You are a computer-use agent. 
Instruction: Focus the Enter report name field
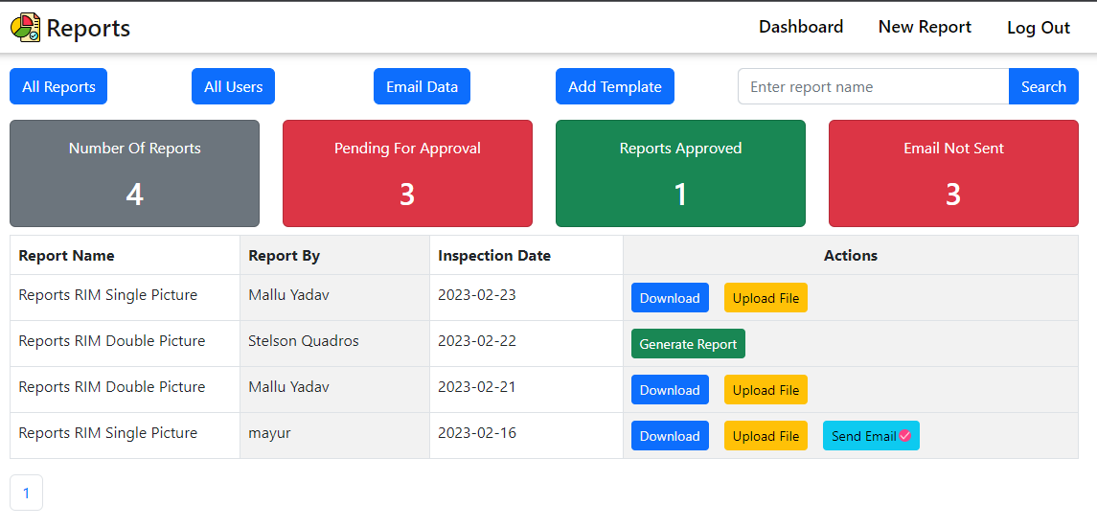coord(873,86)
